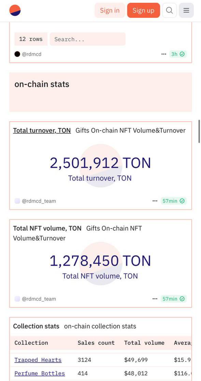Click the Dune logo icon
Viewport: 201px width, 381px height.
[15, 10]
